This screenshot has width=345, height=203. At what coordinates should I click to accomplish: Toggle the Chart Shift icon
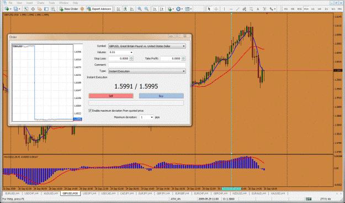click(x=162, y=9)
